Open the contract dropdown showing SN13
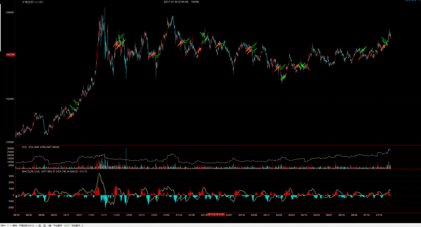421x227 pixels. [x=36, y=225]
